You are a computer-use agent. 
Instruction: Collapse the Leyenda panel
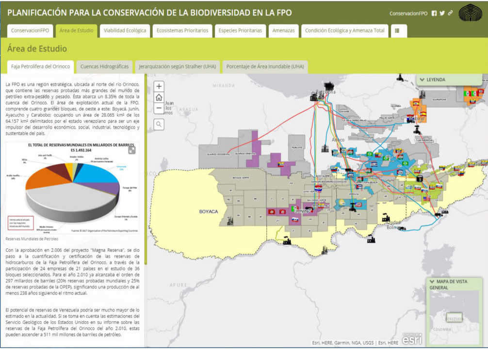[422, 80]
